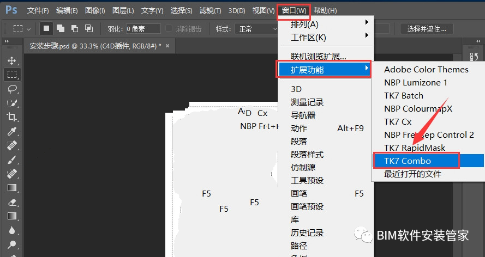Select the Eyedropper tool
Image resolution: width=485 pixels, height=257 pixels.
tap(12, 131)
